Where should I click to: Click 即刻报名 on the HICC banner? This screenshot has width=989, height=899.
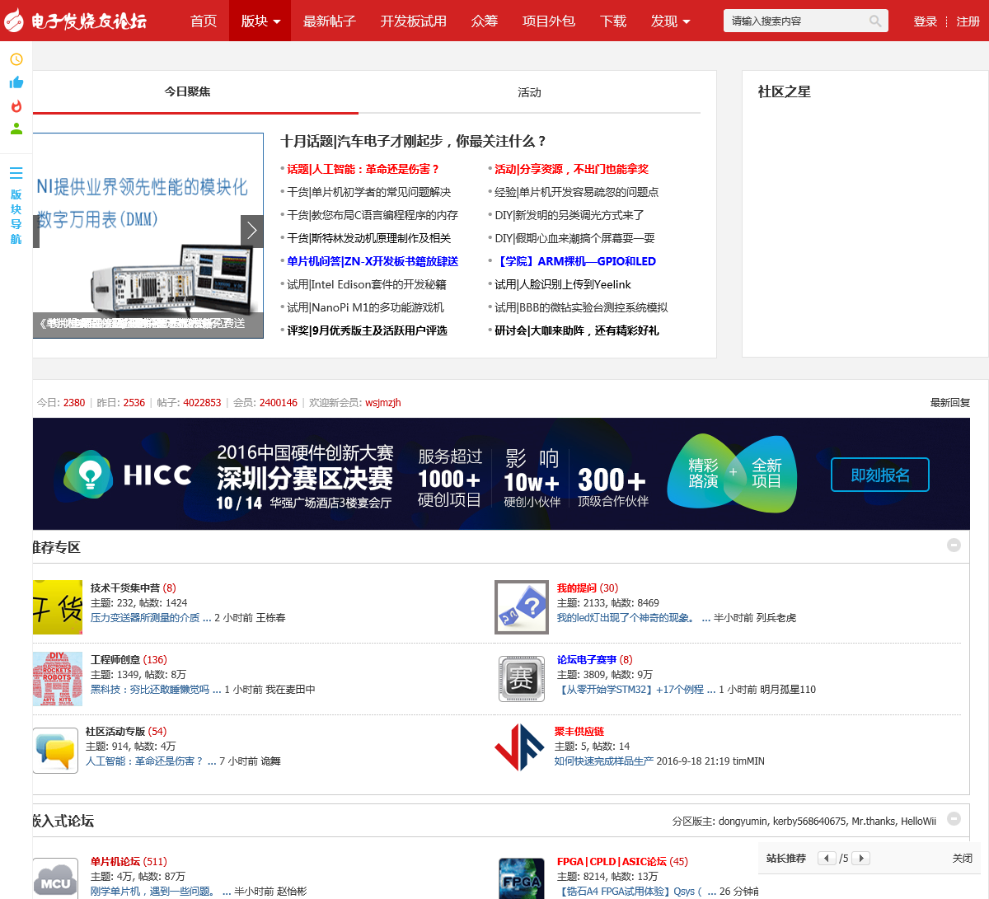point(880,475)
